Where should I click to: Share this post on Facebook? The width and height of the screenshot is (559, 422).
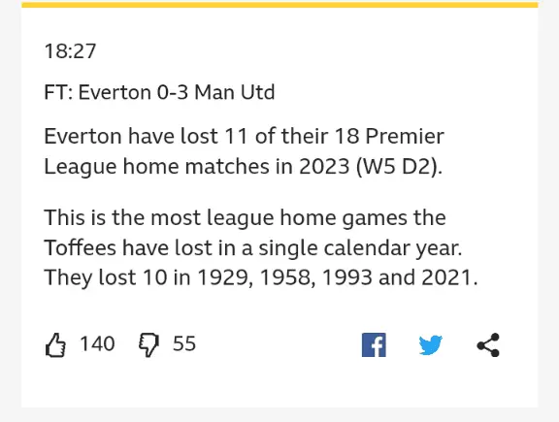374,344
